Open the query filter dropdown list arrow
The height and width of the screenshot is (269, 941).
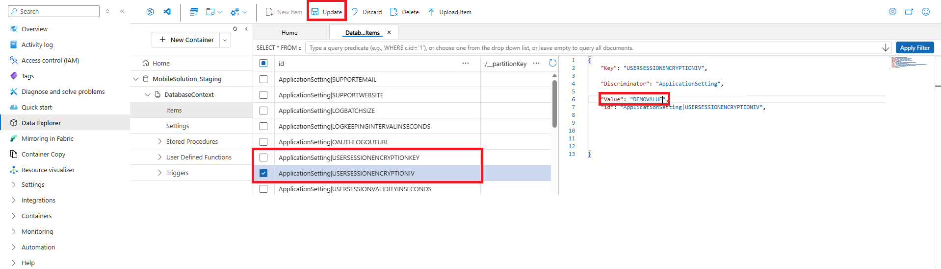click(886, 47)
